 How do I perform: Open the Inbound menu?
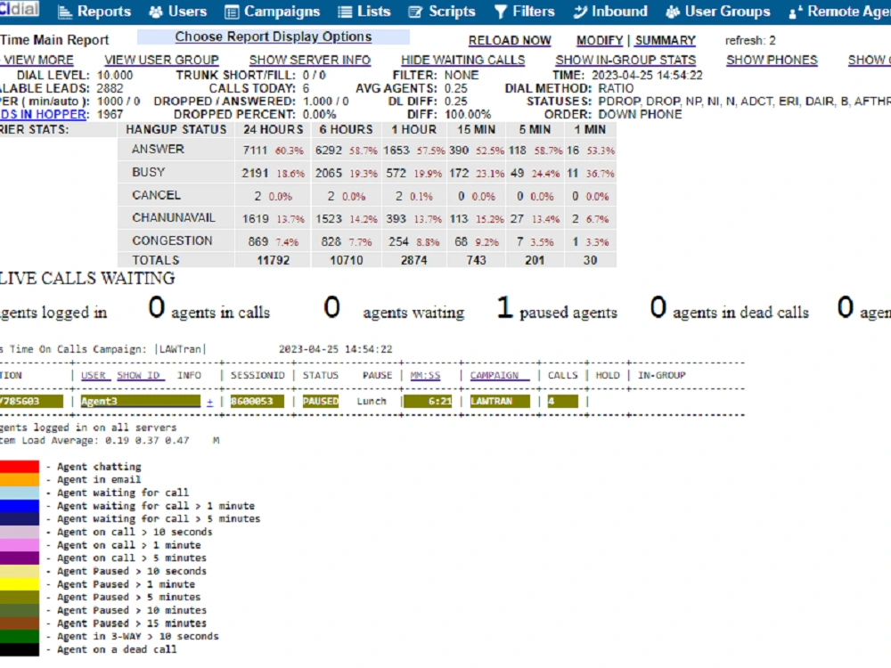[619, 12]
